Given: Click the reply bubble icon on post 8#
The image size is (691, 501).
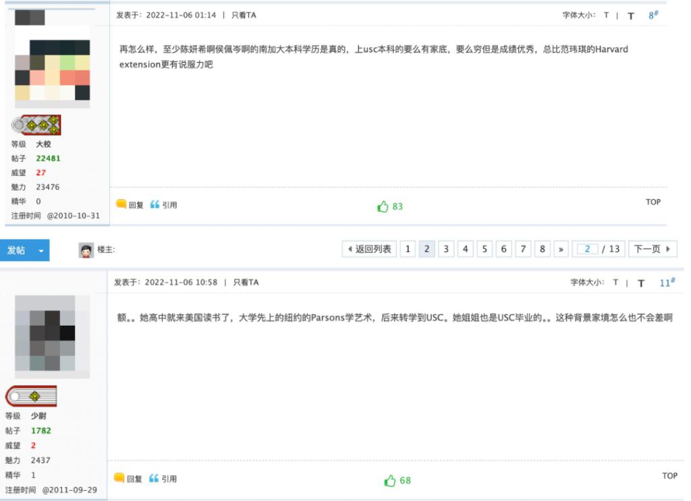Looking at the screenshot, I should click(x=121, y=204).
